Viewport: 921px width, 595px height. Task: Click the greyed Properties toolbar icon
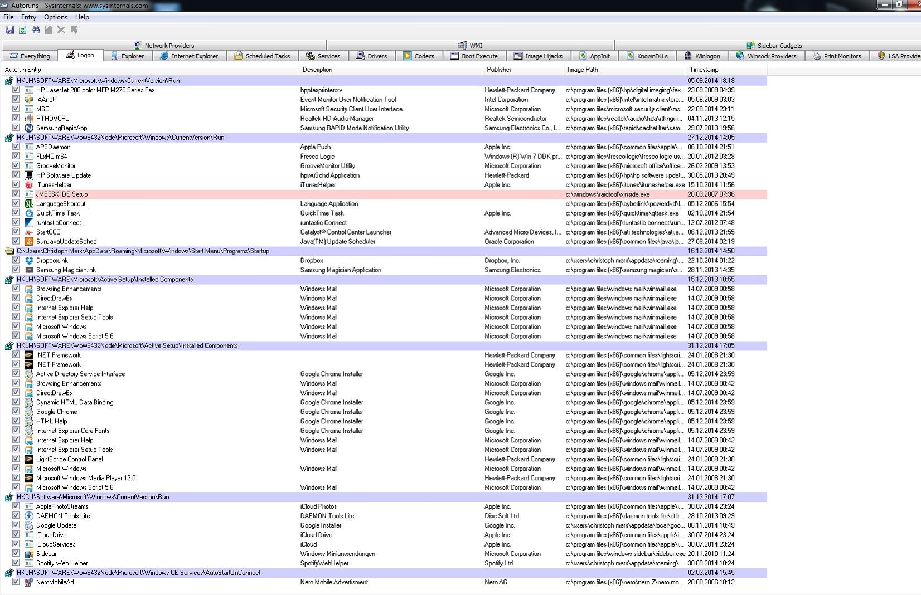49,30
